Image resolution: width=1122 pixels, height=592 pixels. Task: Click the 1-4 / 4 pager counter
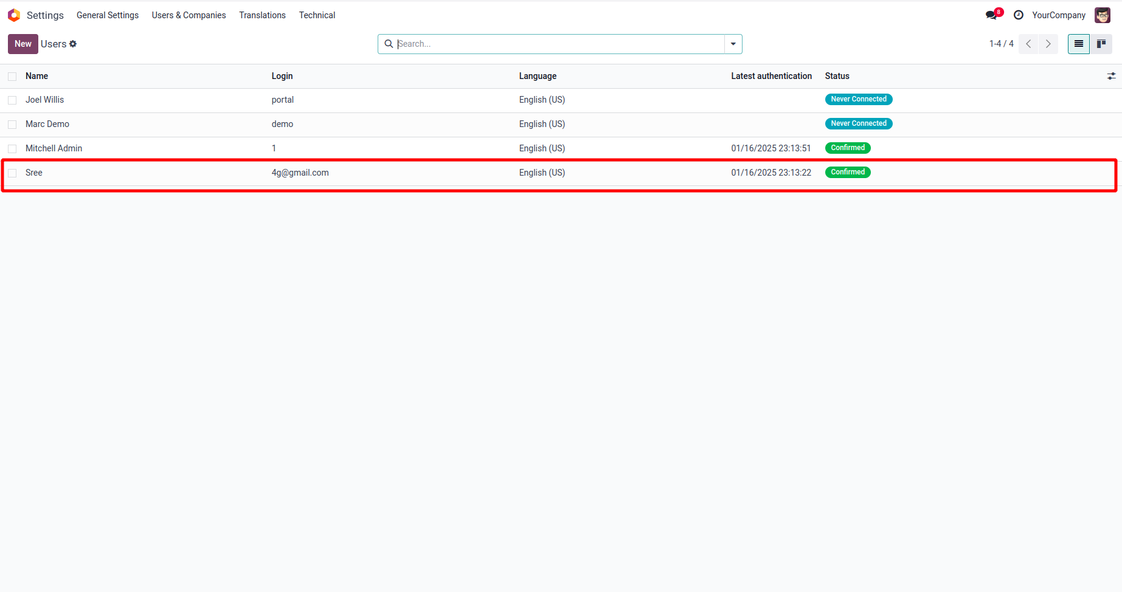(1001, 44)
